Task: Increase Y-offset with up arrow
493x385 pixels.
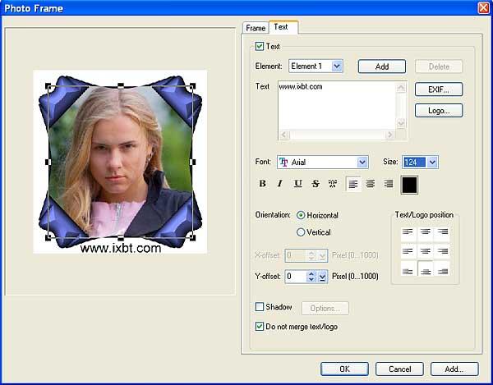Action: coord(311,274)
